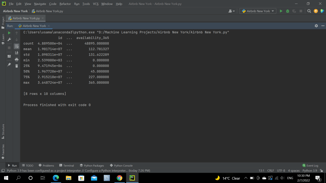Open the Run menu
The height and width of the screenshot is (183, 326).
click(77, 4)
